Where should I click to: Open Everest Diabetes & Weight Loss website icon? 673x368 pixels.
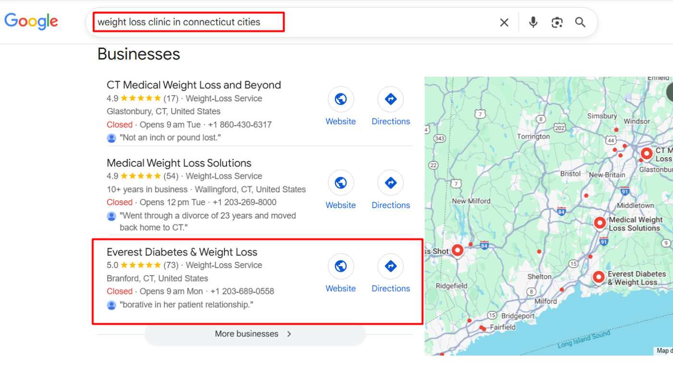[x=341, y=266]
